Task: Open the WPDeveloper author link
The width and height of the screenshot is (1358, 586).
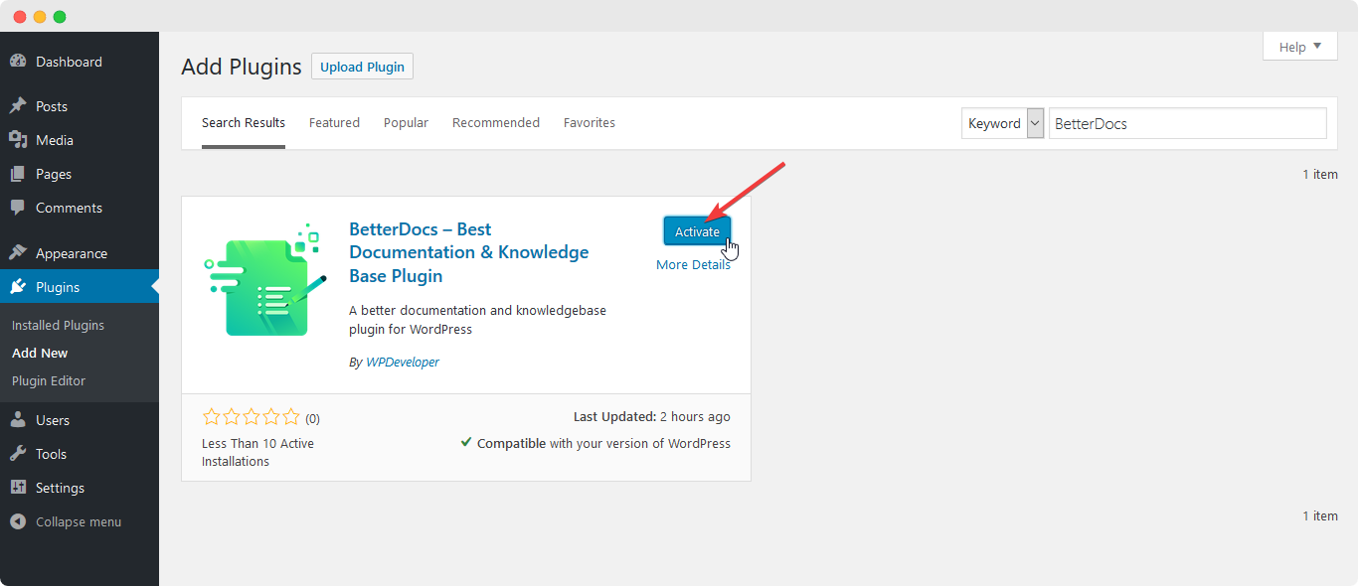Action: (x=403, y=363)
